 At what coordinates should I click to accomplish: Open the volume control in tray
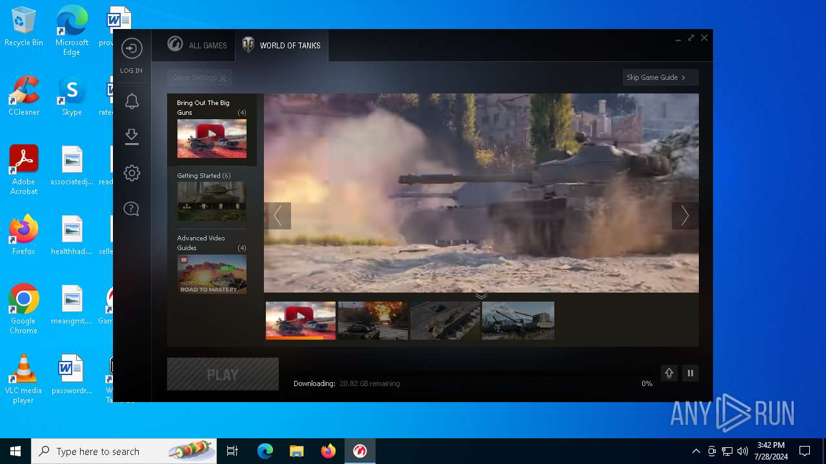pyautogui.click(x=743, y=451)
